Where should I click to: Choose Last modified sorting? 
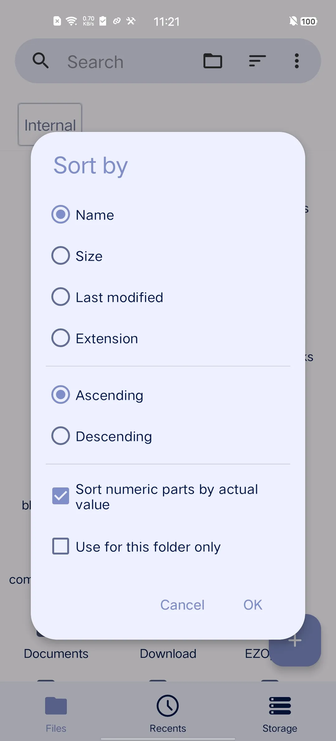[x=61, y=297]
